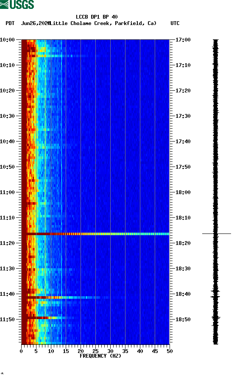Viewport: 234px width, 378px height.
Task: Click the '17:50' UTC time label
Action: coord(183,167)
